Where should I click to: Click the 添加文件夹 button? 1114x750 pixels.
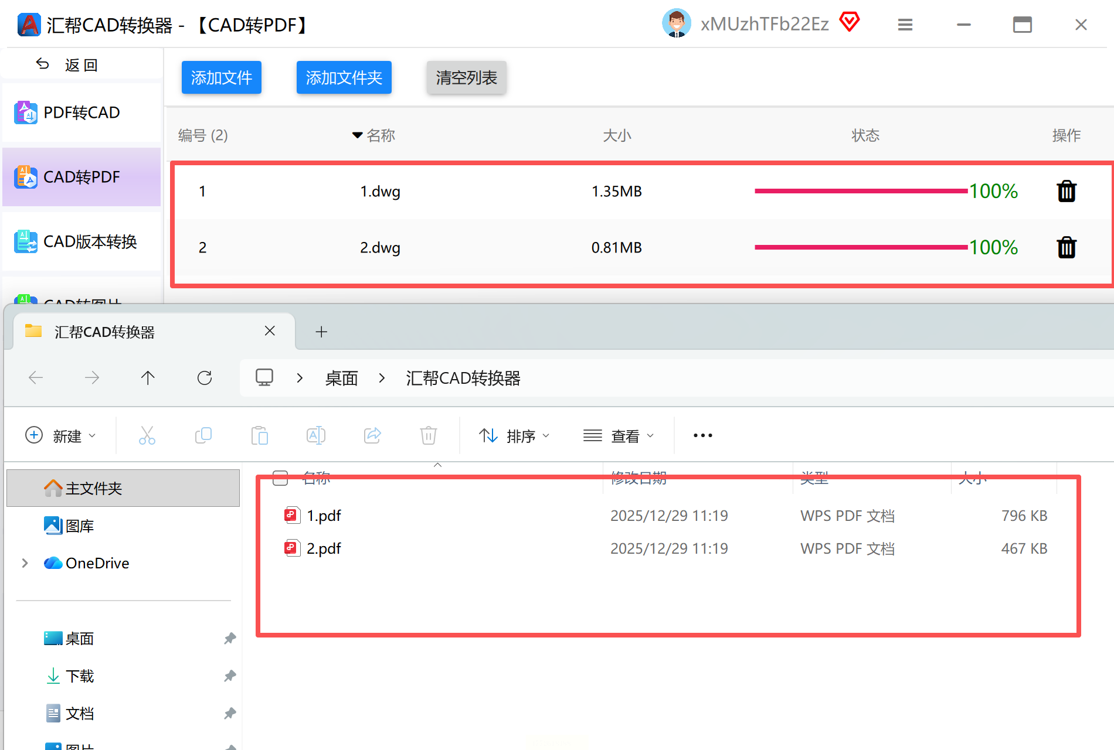click(344, 77)
